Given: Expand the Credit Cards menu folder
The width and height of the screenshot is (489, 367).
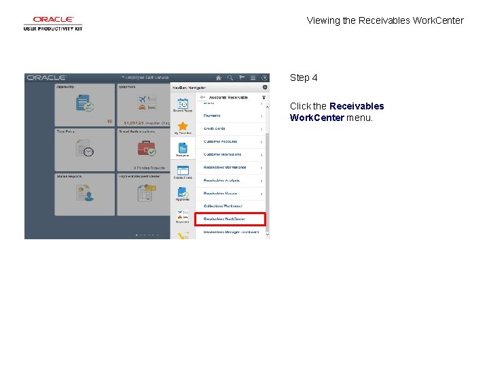Looking at the screenshot, I should [230, 128].
